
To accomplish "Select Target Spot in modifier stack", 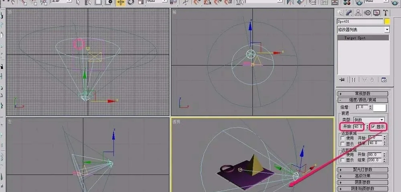I will point(363,38).
